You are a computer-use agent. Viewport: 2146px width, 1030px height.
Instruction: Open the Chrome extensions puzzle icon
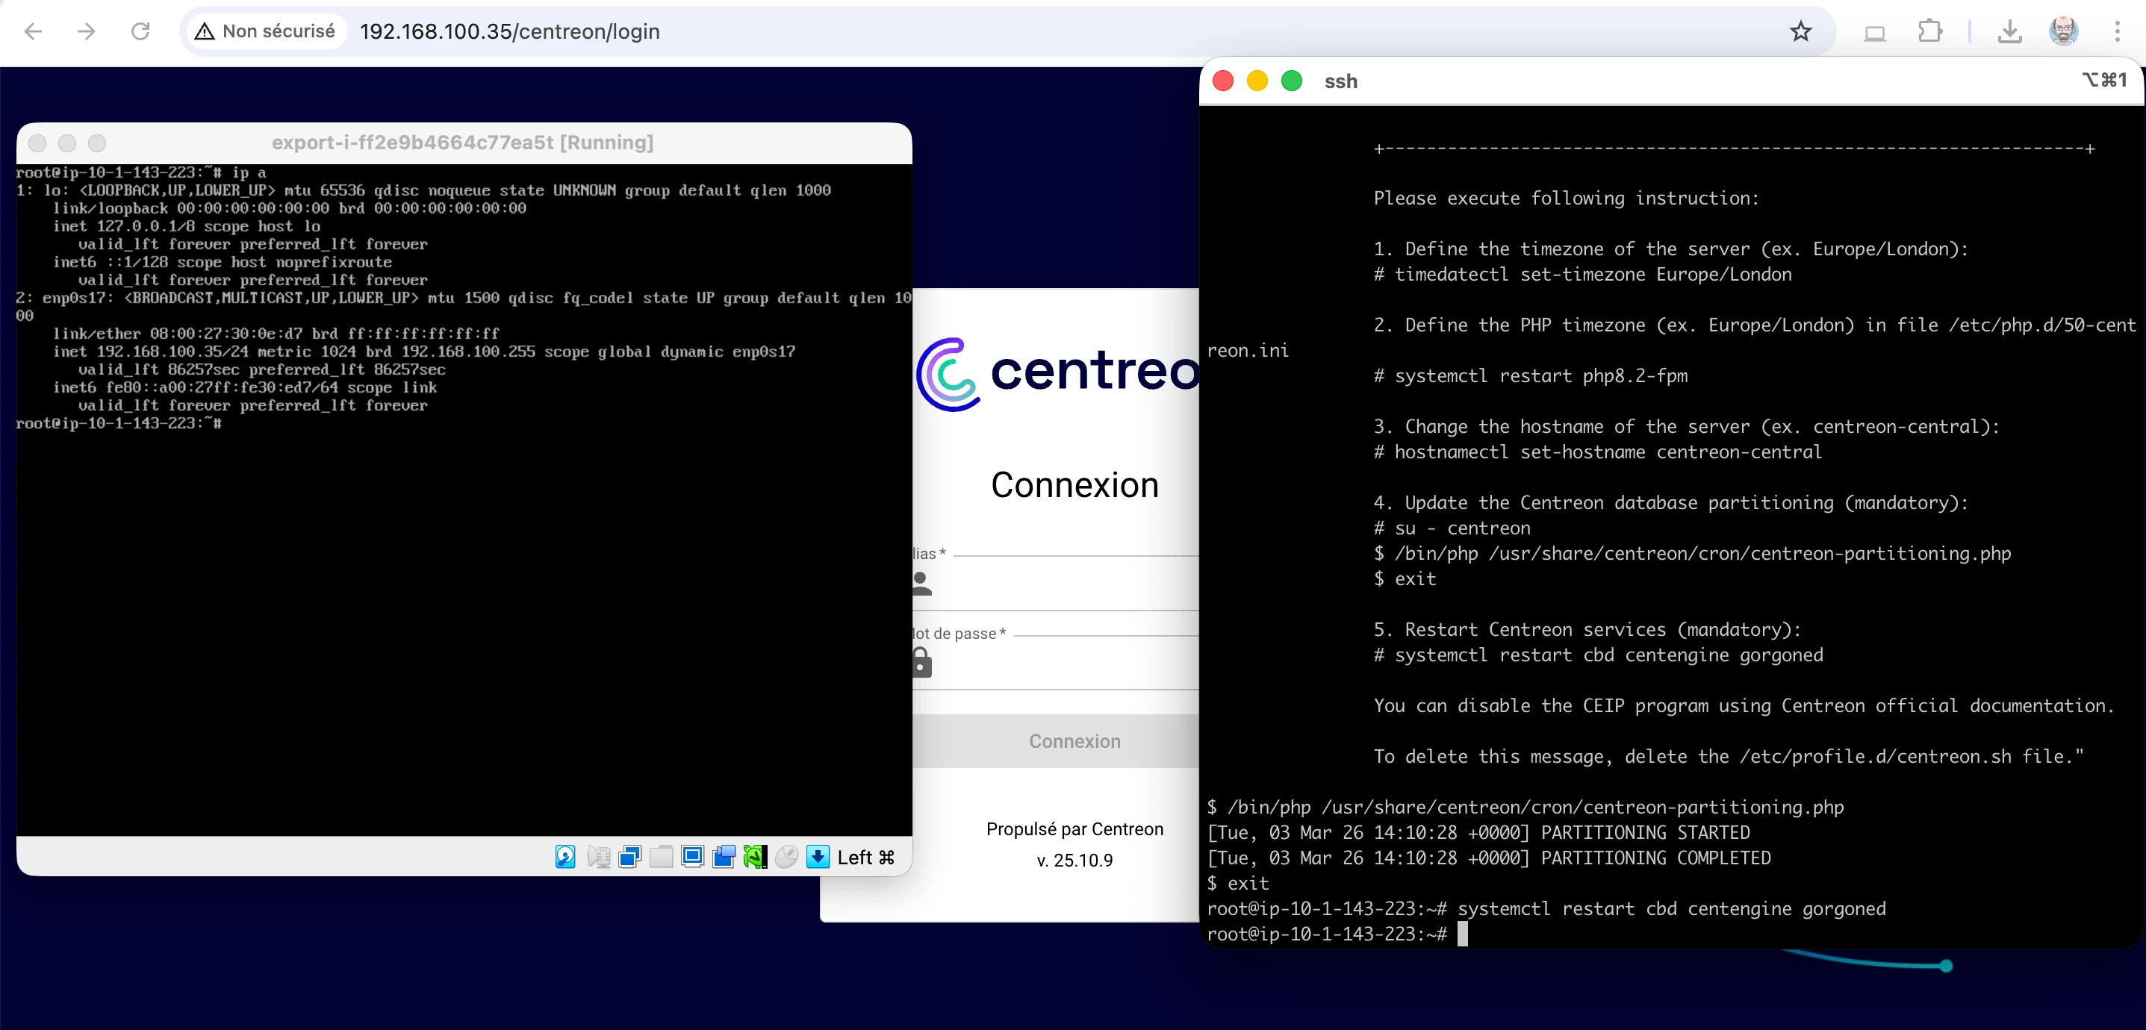[x=1929, y=31]
